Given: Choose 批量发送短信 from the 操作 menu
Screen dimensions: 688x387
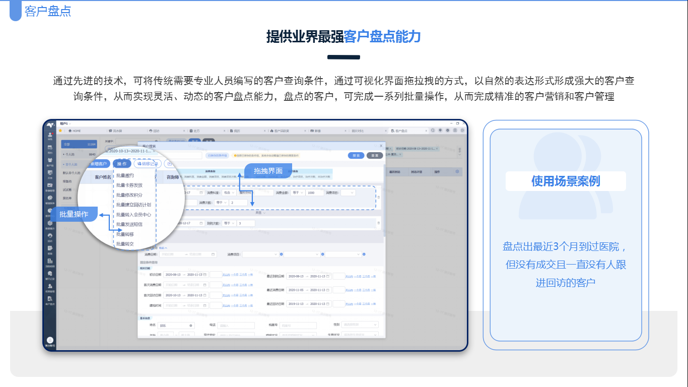Looking at the screenshot, I should pos(129,224).
